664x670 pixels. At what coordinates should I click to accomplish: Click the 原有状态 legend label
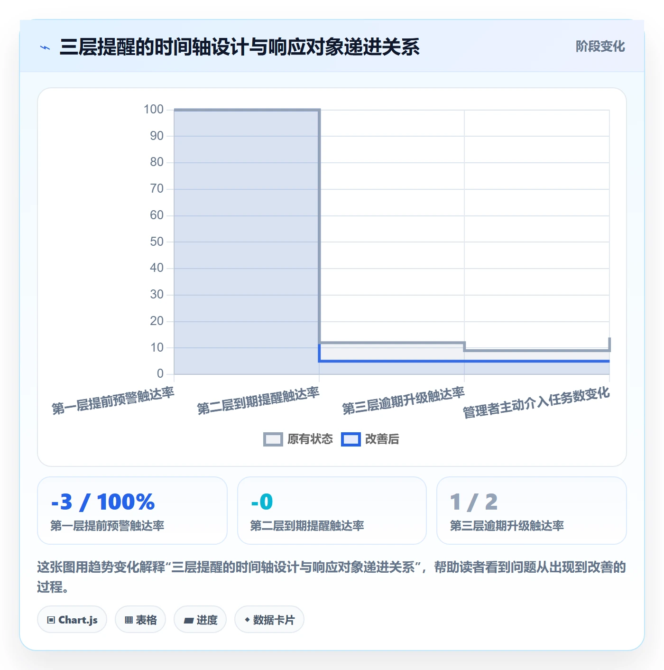(310, 439)
